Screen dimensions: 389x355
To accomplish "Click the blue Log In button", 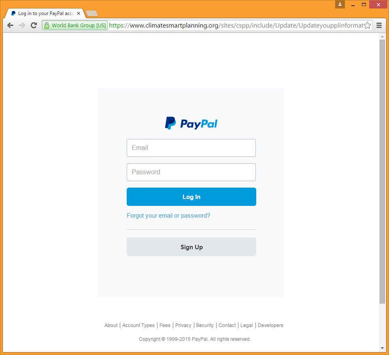I will tap(191, 197).
